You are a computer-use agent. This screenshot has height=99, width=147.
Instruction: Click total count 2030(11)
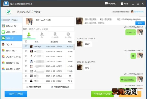click(70, 46)
